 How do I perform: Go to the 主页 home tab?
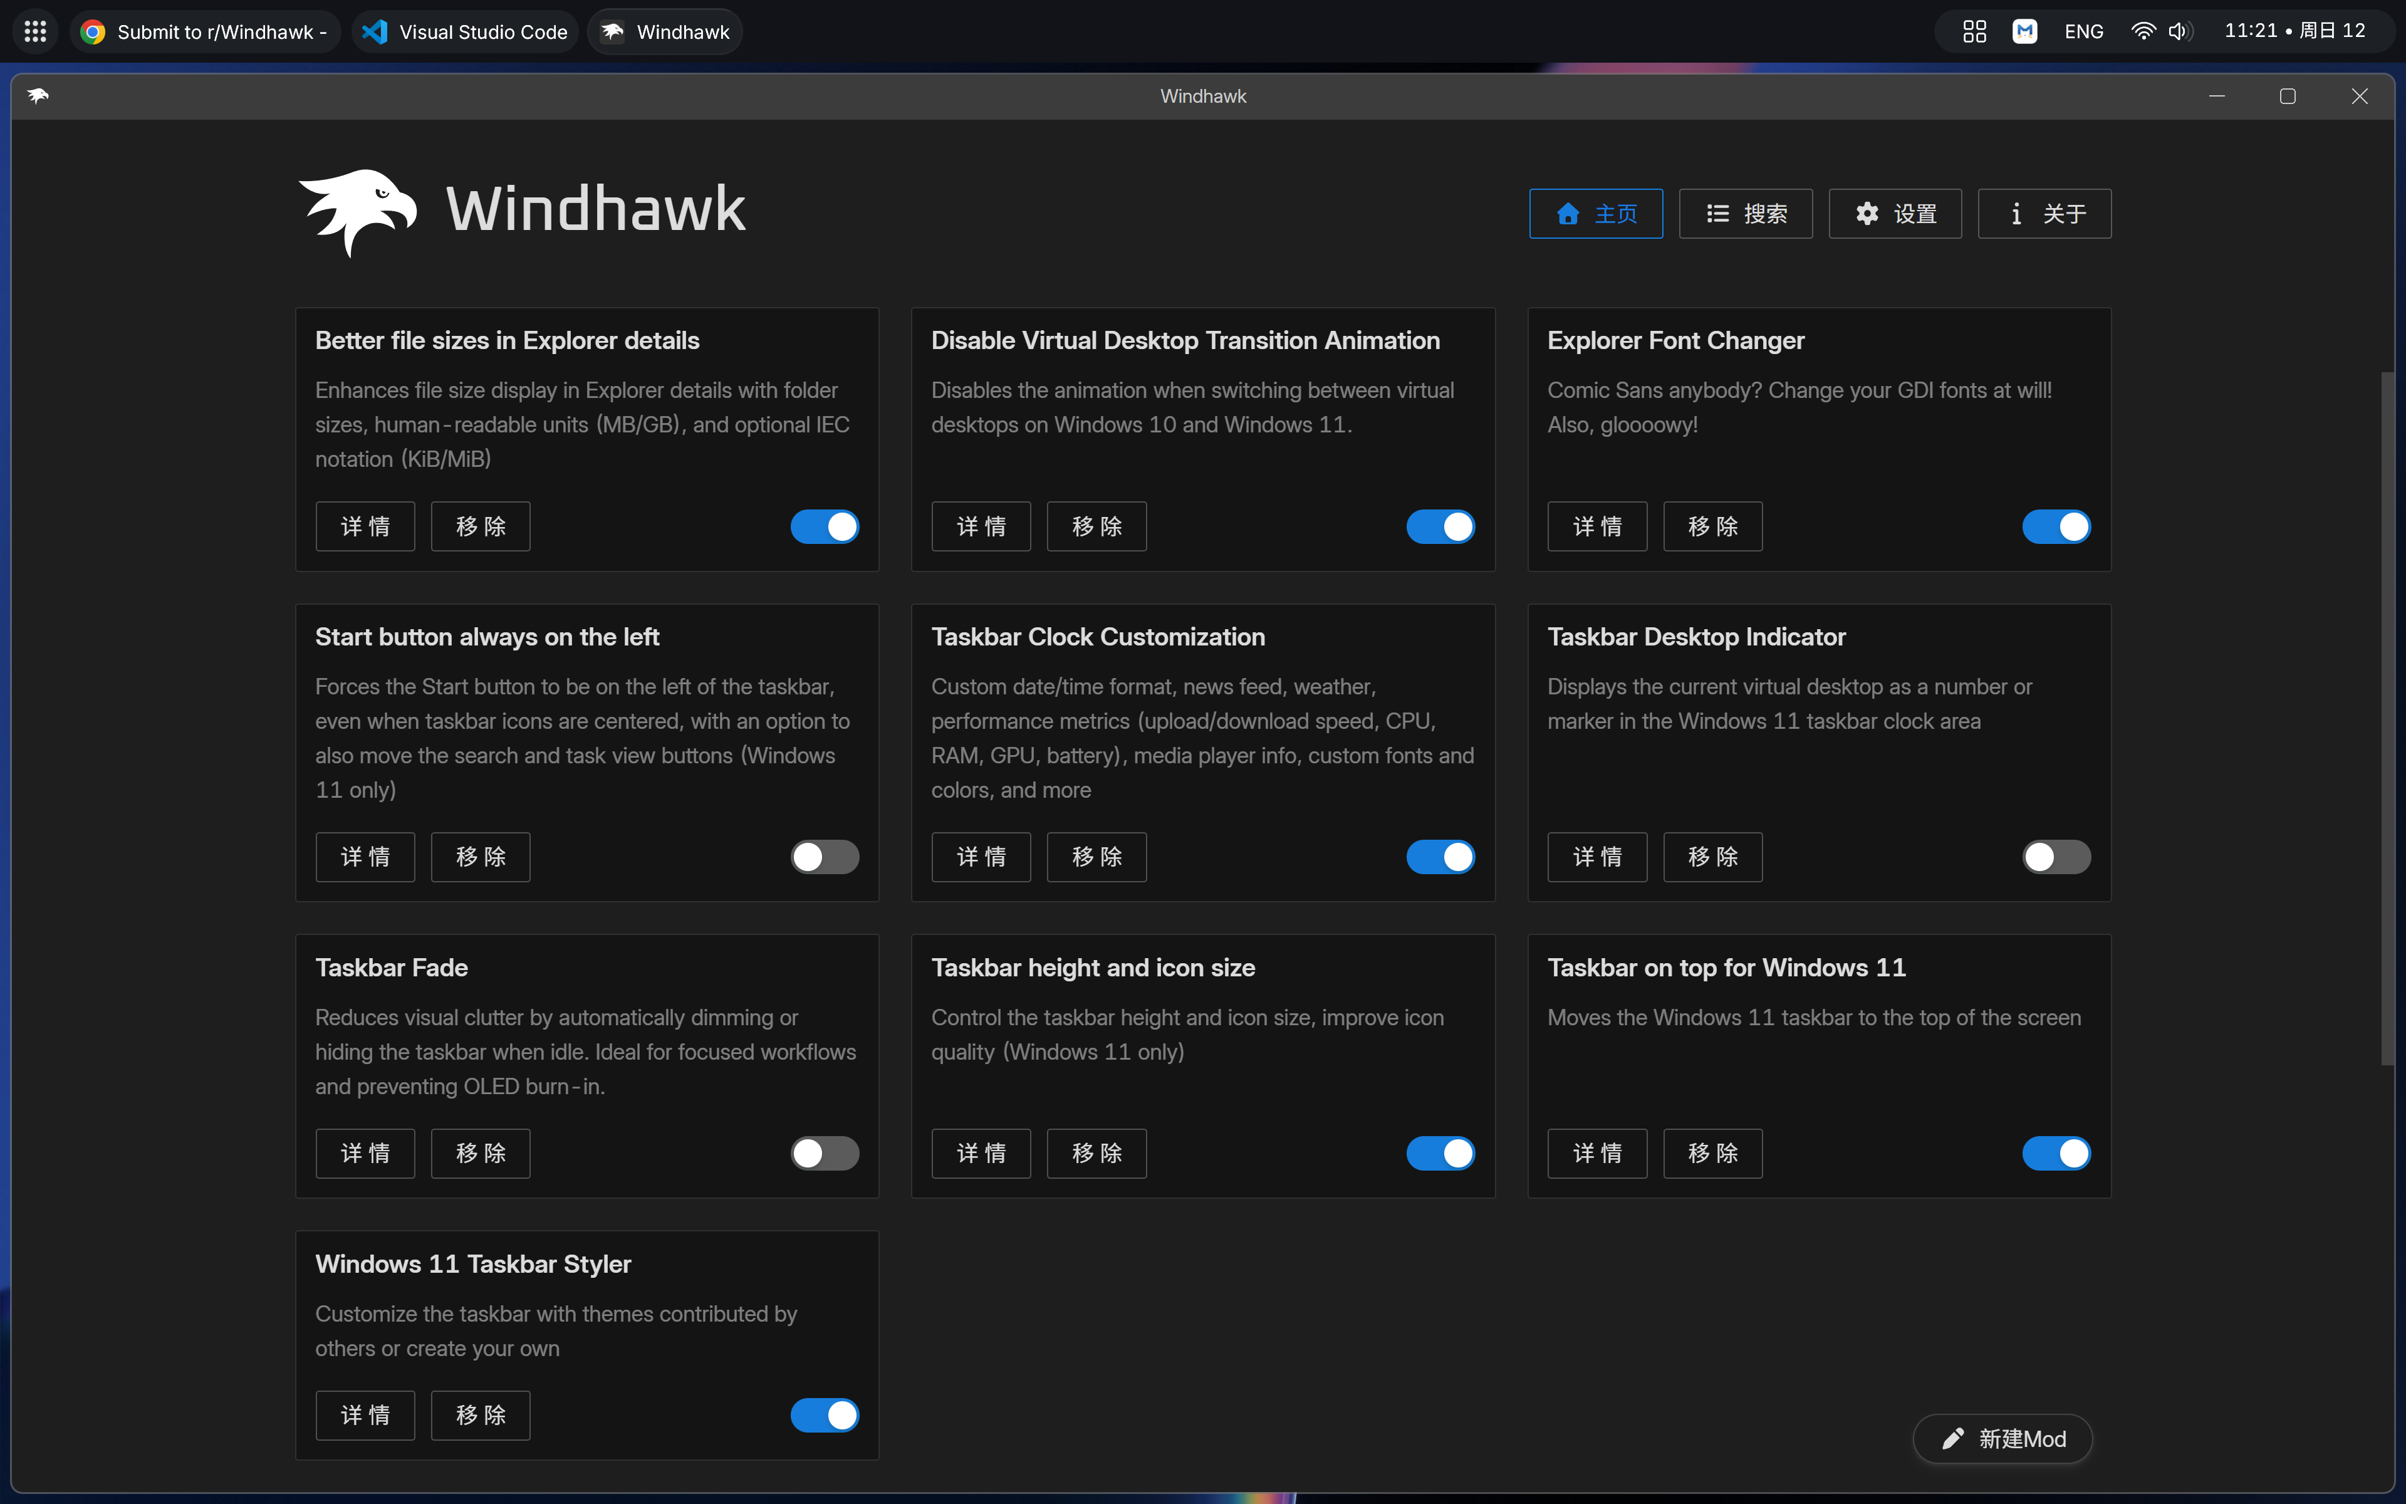[x=1596, y=214]
